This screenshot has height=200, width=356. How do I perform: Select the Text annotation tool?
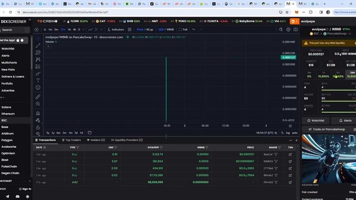pos(38,81)
